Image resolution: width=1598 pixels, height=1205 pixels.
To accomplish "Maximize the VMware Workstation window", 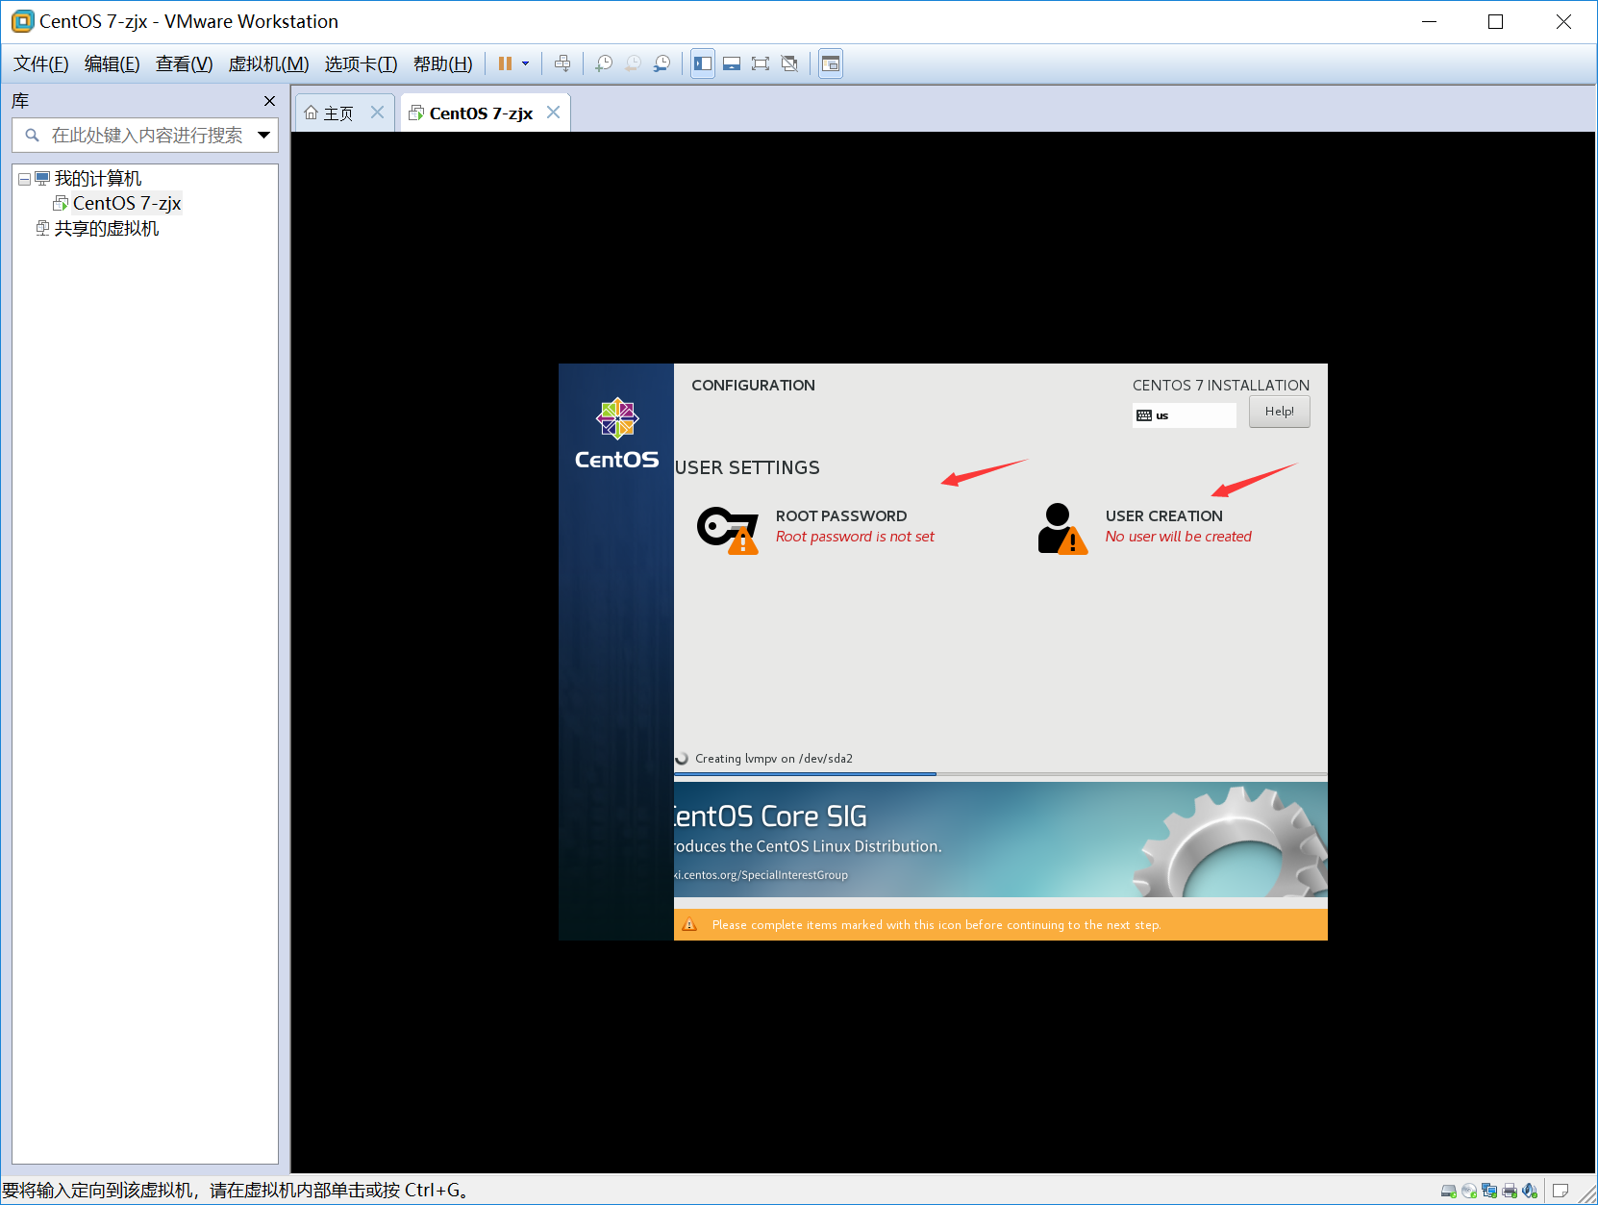I will coord(1495,21).
